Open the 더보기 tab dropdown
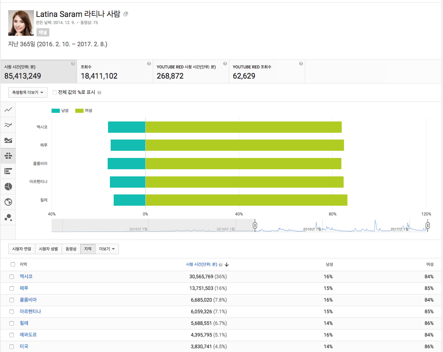The width and height of the screenshot is (443, 352). 107,249
